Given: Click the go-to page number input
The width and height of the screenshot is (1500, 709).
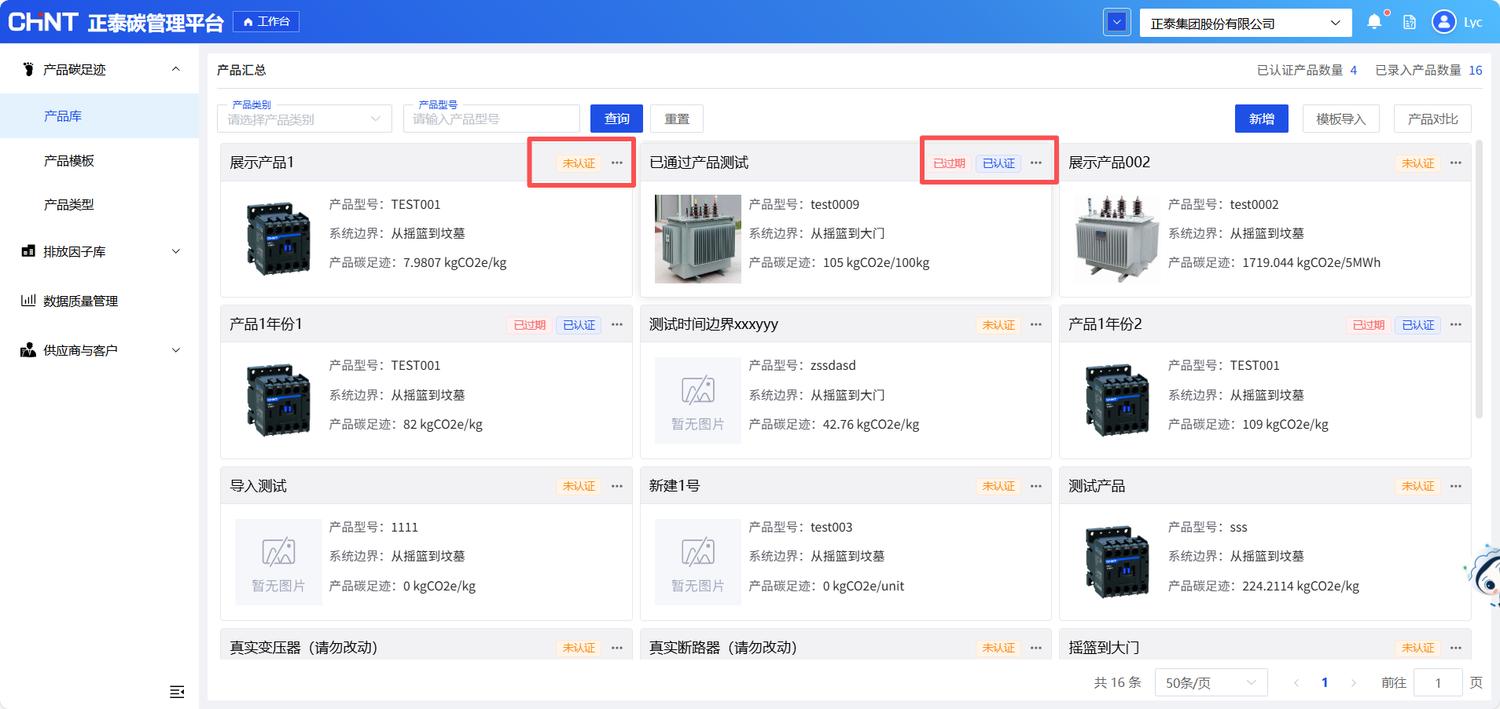Looking at the screenshot, I should [x=1438, y=682].
